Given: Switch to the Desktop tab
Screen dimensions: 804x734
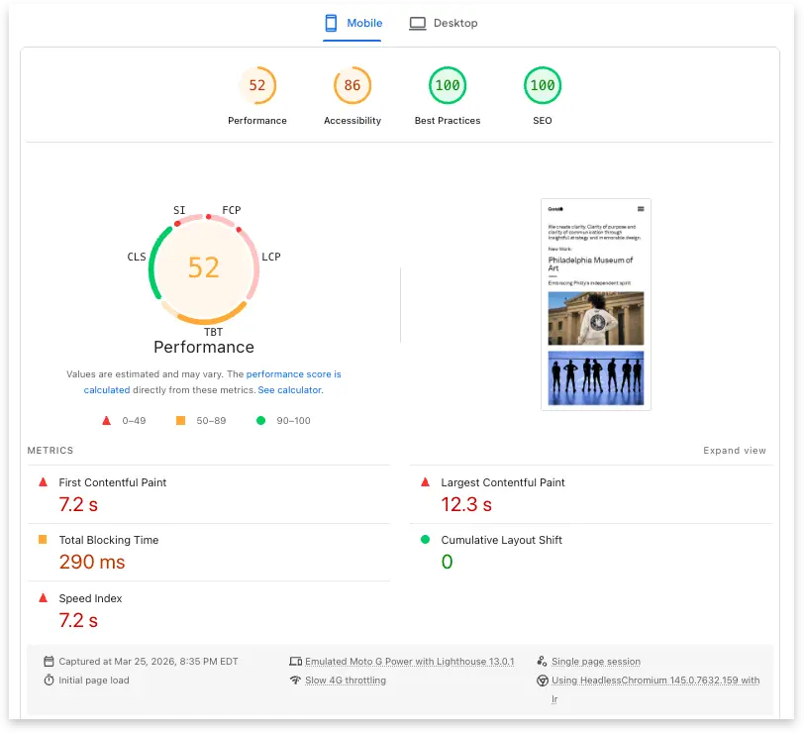Looking at the screenshot, I should point(443,23).
